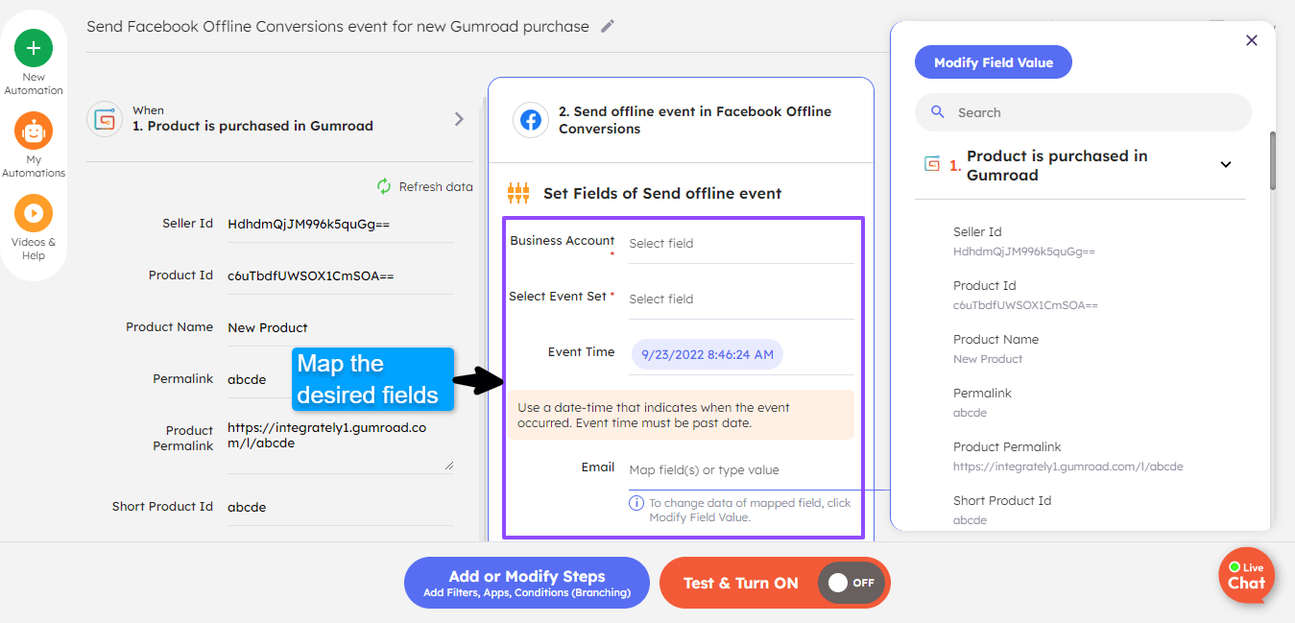Viewport: 1295px width, 623px height.
Task: Click the New Automation plus icon
Action: 34,46
